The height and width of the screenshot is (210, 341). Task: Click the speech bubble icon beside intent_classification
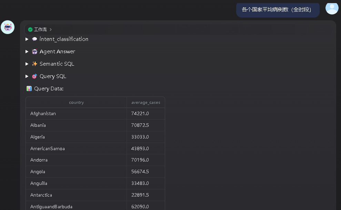point(34,39)
